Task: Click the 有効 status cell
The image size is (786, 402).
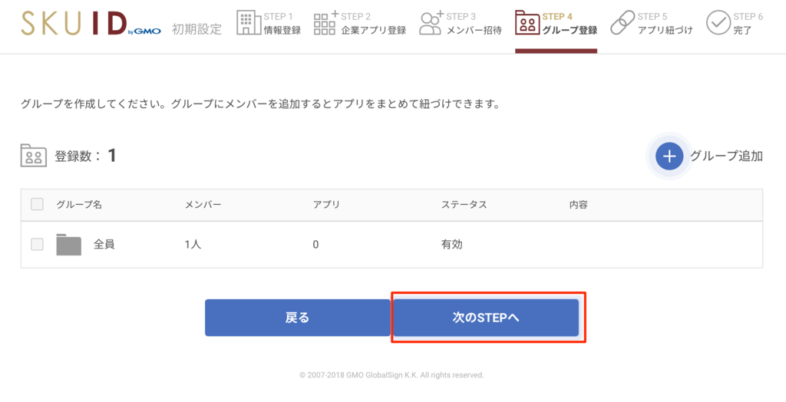Action: 451,245
